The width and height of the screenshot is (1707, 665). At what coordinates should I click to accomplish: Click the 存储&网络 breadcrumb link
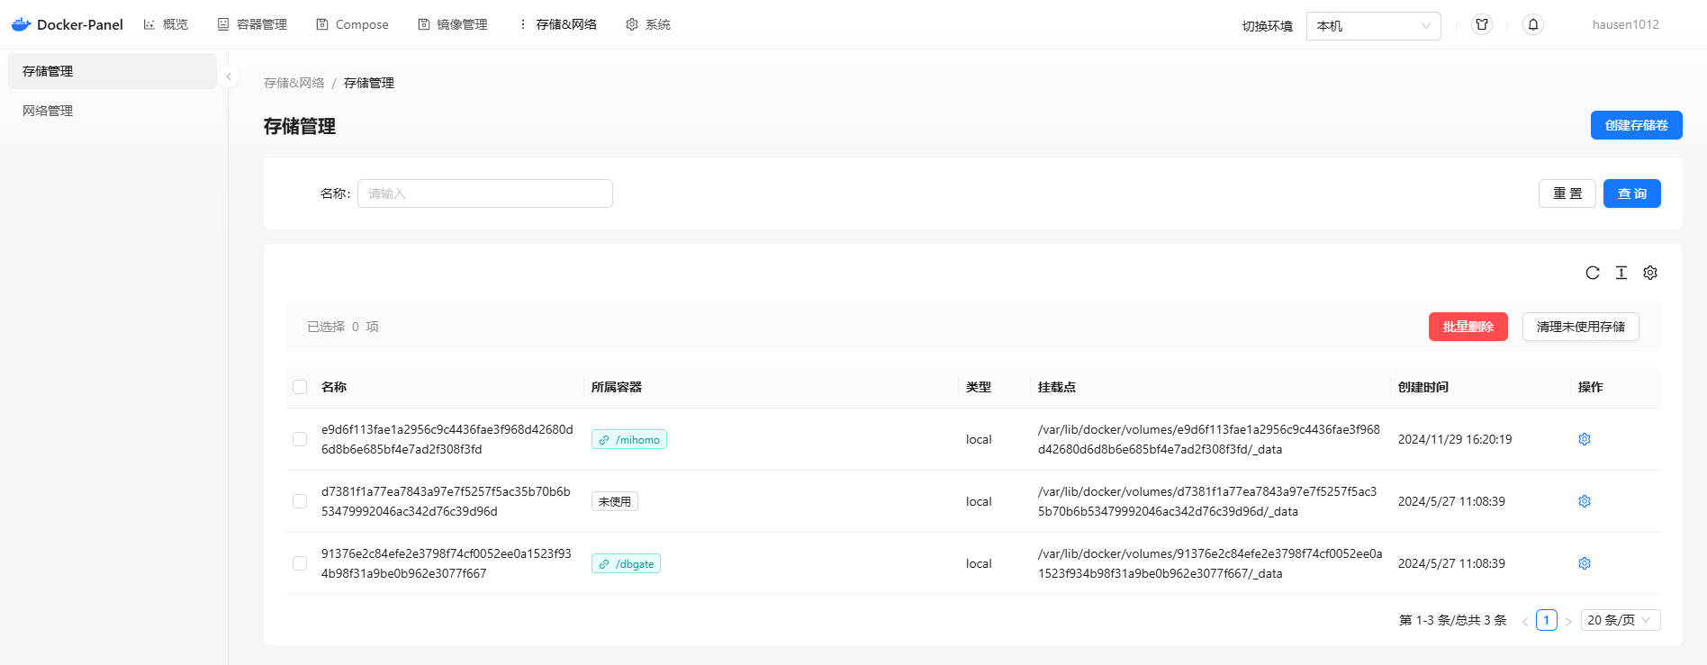[294, 83]
